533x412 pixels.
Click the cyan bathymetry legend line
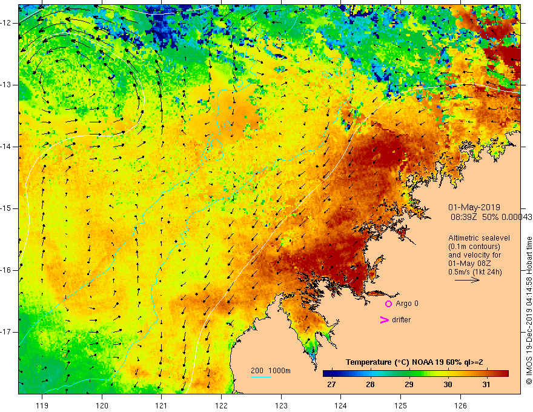click(x=260, y=377)
